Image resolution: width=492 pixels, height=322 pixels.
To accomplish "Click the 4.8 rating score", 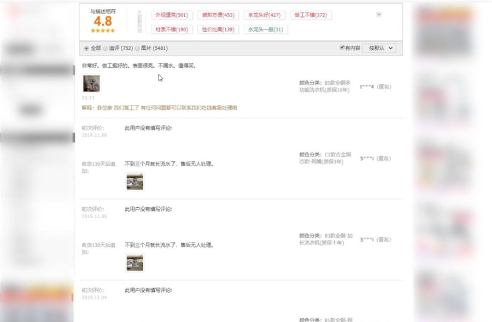I will (103, 21).
